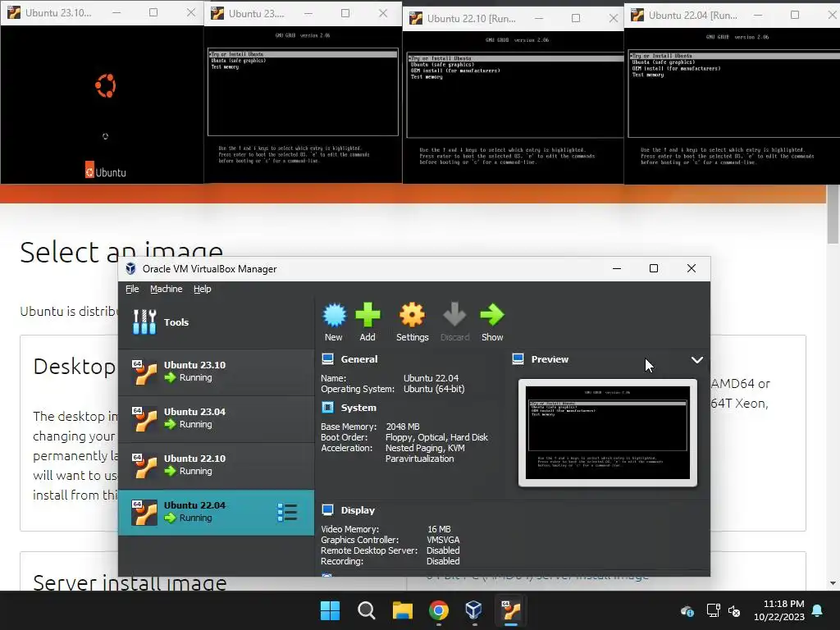Click OEM install entry in Ubuntu 22.10 window
This screenshot has width=840, height=630.
455,71
